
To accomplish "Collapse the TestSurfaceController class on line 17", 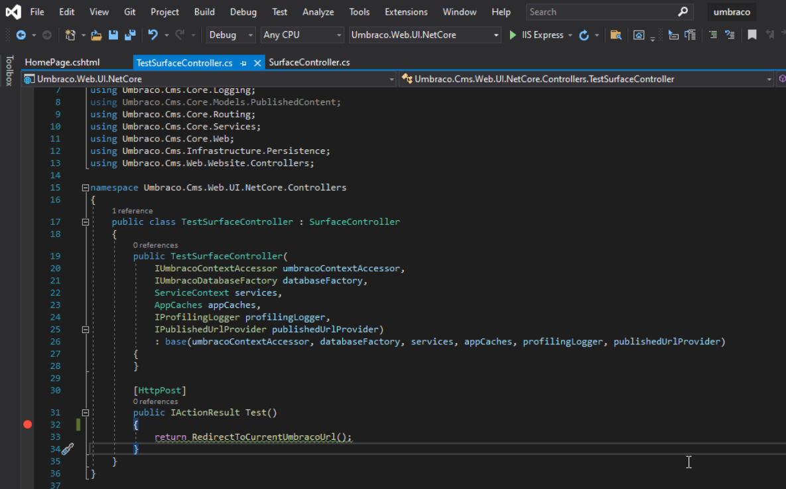I will pos(85,222).
